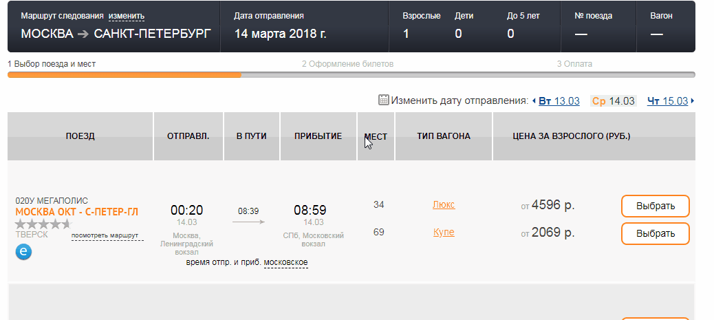The width and height of the screenshot is (714, 320).
Task: Click 'изменить' to change the route
Action: (x=127, y=16)
